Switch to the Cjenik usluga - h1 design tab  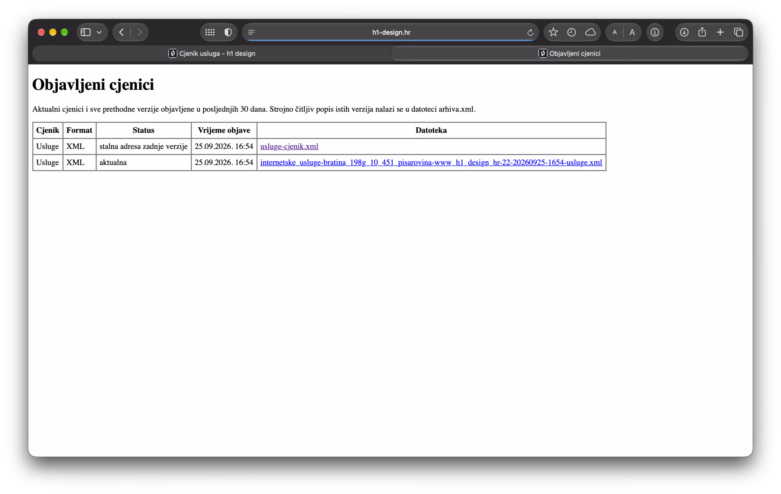(x=212, y=53)
